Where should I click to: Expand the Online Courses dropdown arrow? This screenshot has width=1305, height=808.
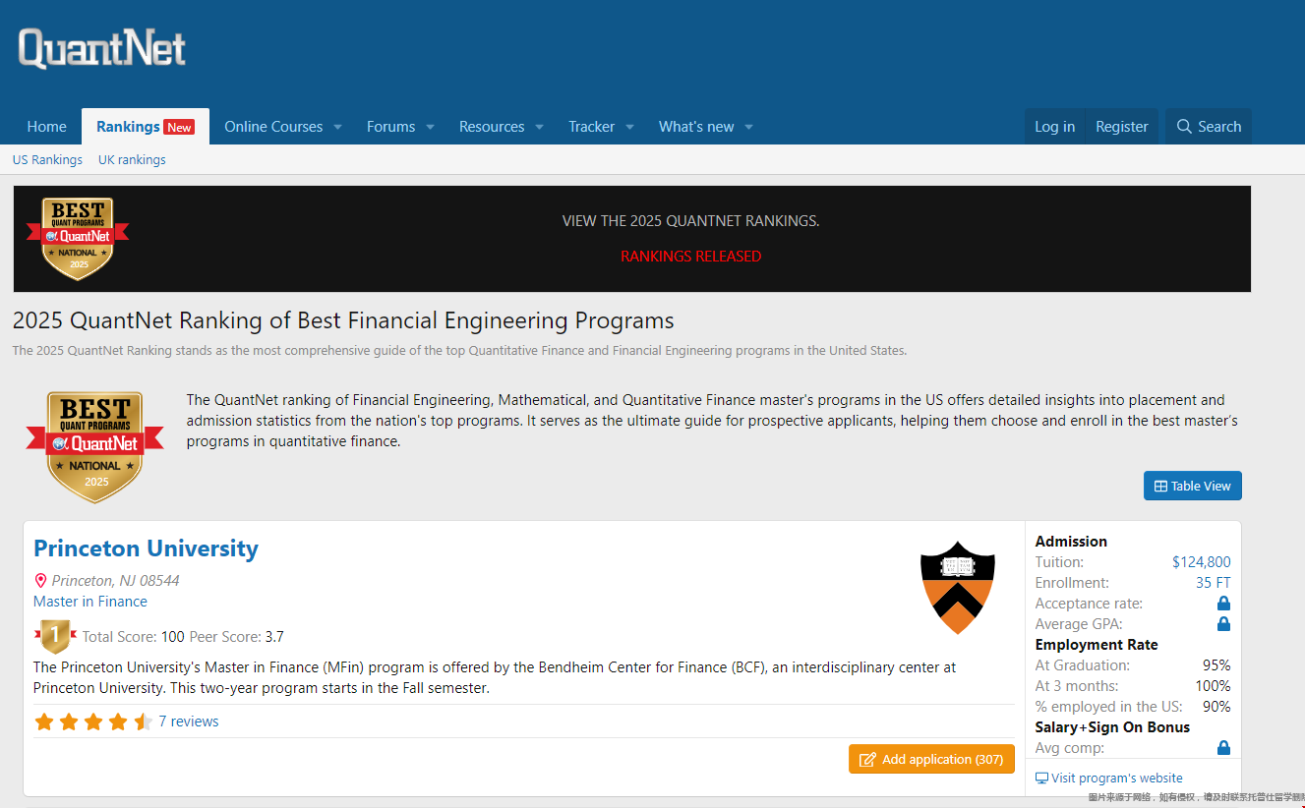(337, 127)
